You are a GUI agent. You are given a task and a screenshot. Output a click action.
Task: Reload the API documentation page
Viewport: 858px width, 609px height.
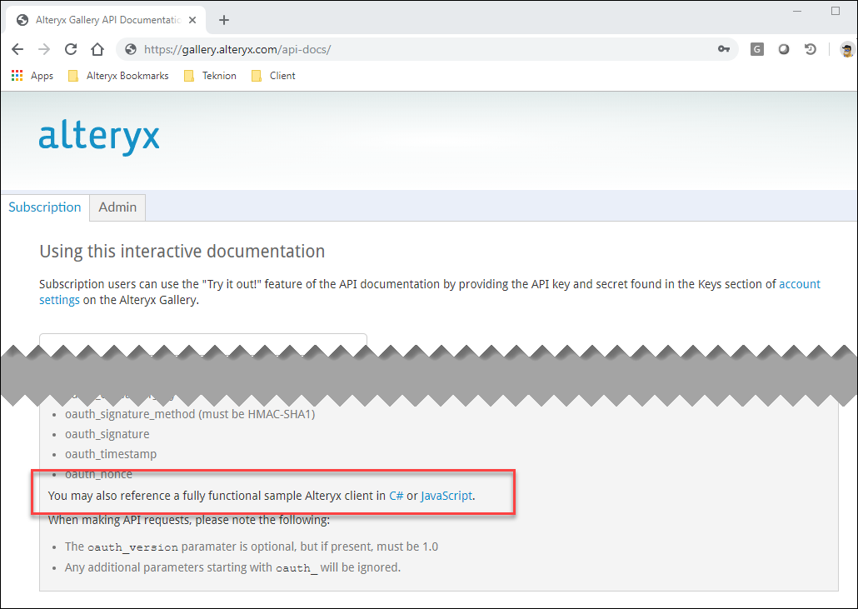[x=70, y=49]
